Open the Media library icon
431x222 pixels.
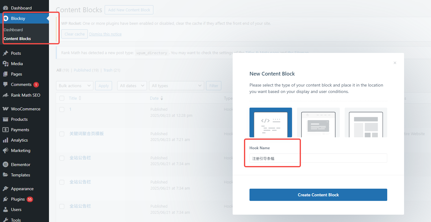coord(6,64)
